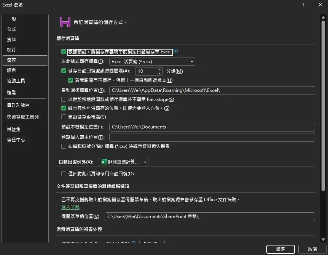The width and height of the screenshot is (328, 255).
Task: Go to the 信任中心 category
Action: coord(25,140)
